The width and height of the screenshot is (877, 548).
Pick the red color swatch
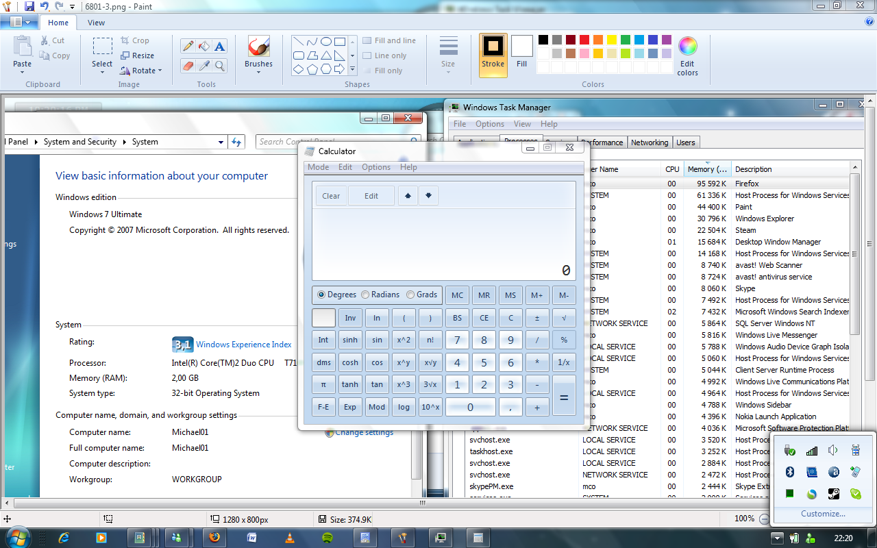pyautogui.click(x=584, y=40)
